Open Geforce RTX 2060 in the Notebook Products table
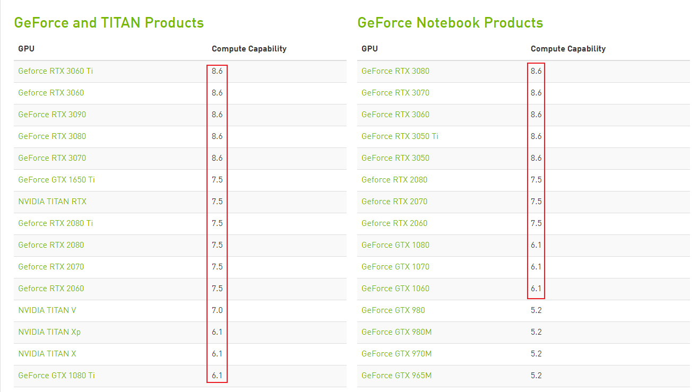 [x=394, y=223]
